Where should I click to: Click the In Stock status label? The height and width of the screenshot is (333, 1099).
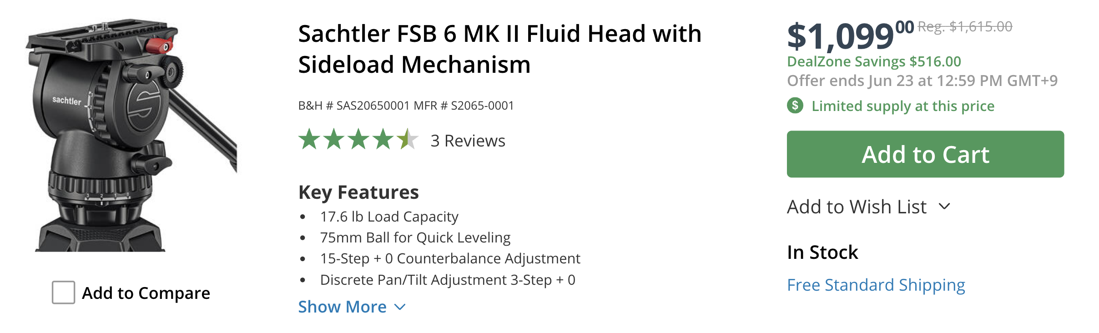point(822,252)
